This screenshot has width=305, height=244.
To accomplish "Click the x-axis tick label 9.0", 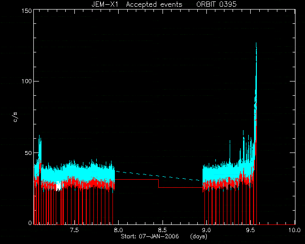I will pyautogui.click(x=206, y=230).
